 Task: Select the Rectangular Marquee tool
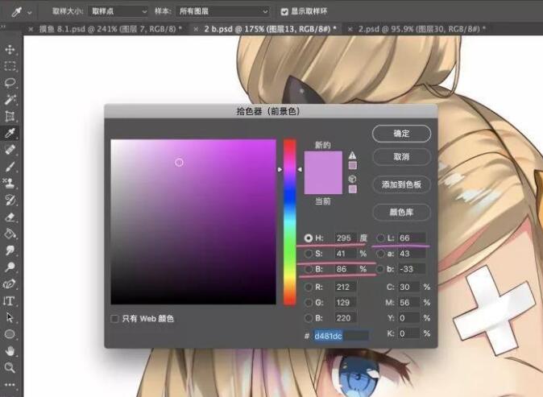coord(10,66)
